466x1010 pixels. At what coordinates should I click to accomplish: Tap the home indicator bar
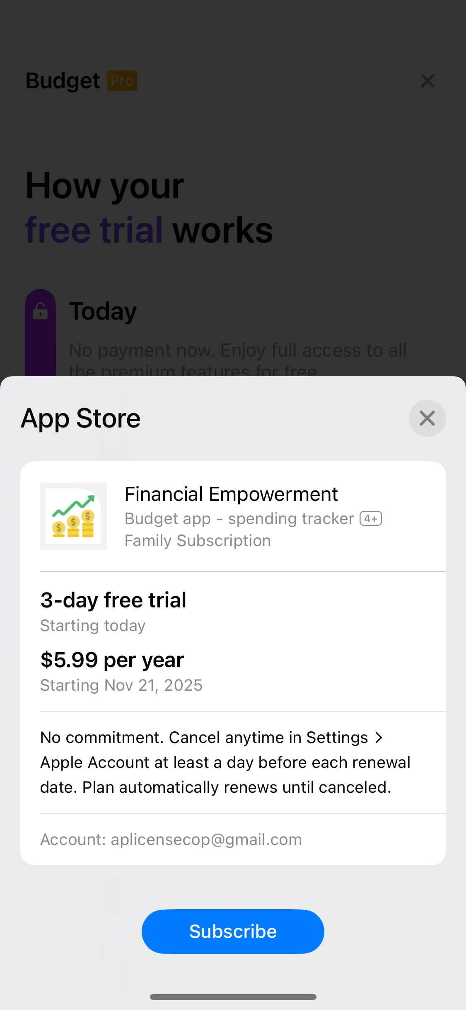pos(233,997)
